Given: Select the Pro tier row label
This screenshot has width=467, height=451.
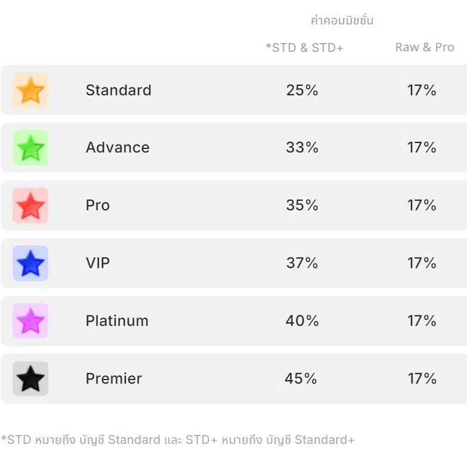Looking at the screenshot, I should [x=98, y=206].
